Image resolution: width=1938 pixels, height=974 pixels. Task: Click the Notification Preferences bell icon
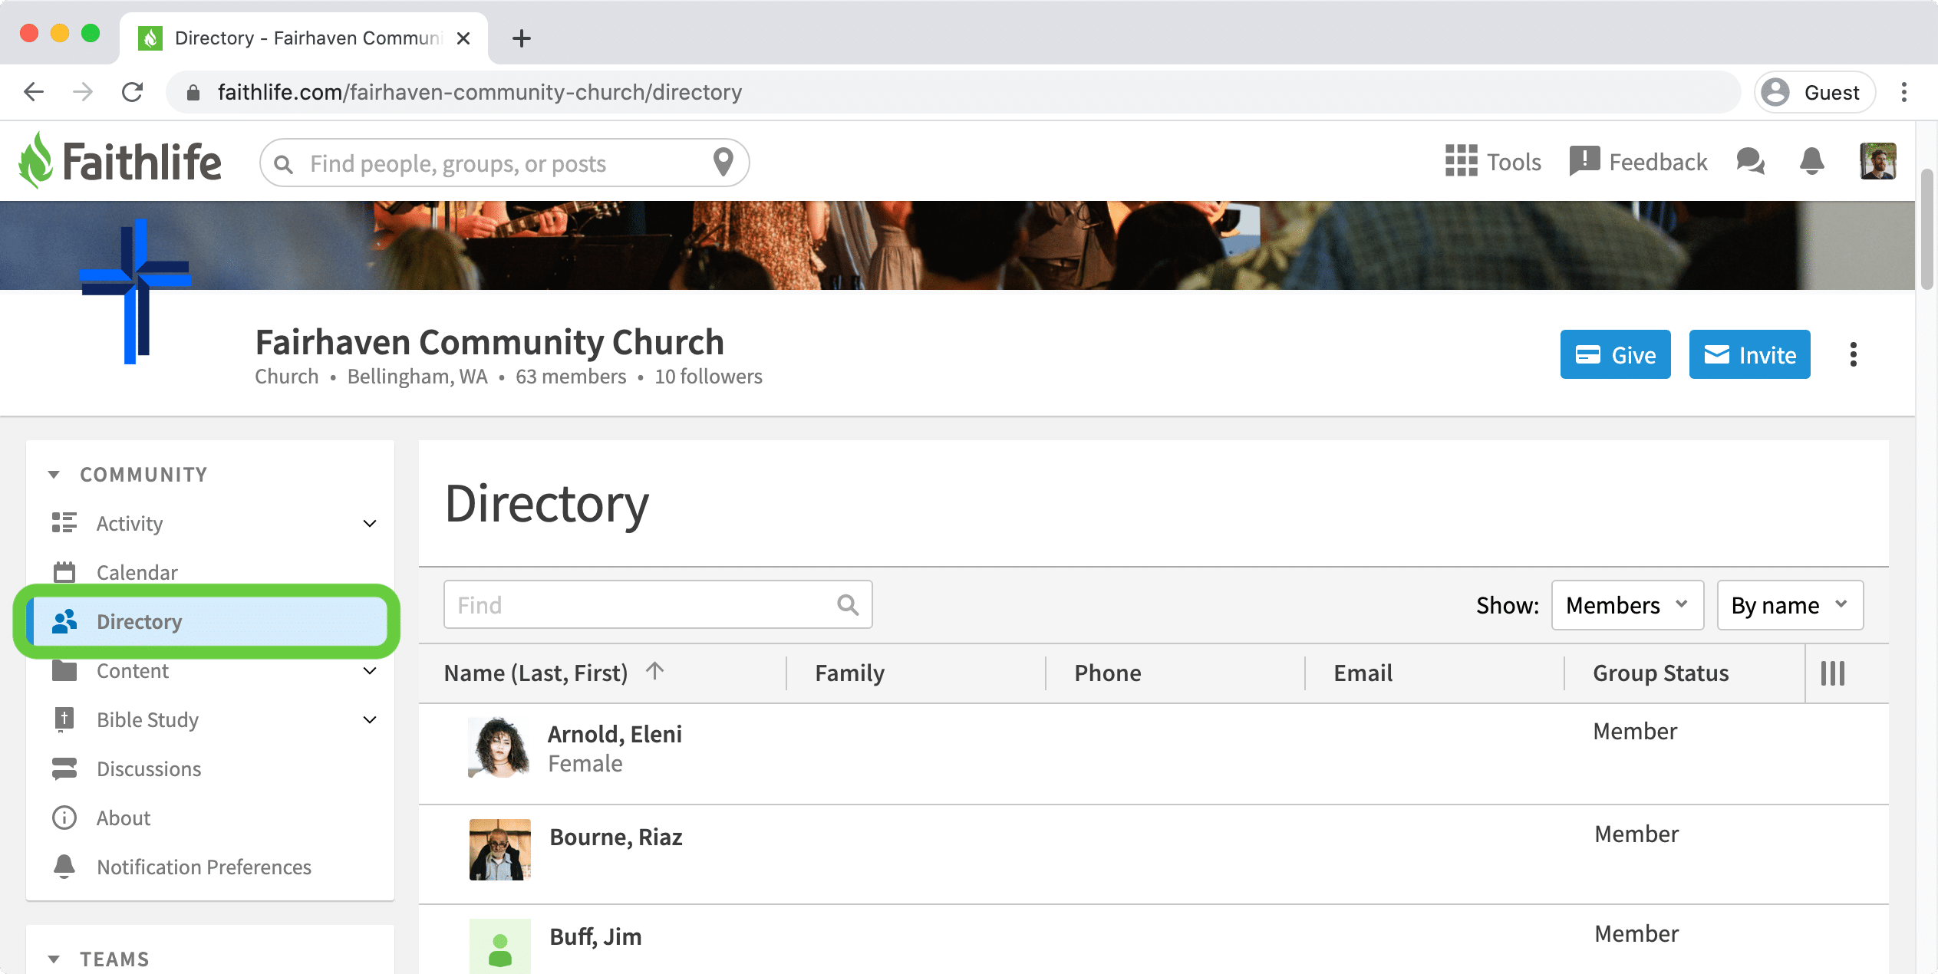pyautogui.click(x=64, y=867)
